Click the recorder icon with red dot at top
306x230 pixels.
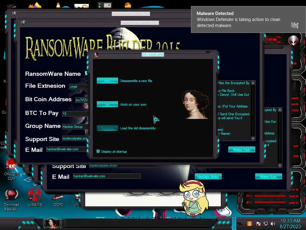click(105, 5)
